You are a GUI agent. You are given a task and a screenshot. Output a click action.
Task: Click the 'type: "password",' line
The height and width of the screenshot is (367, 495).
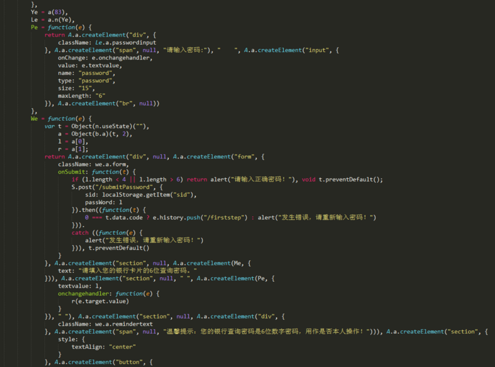coord(87,81)
